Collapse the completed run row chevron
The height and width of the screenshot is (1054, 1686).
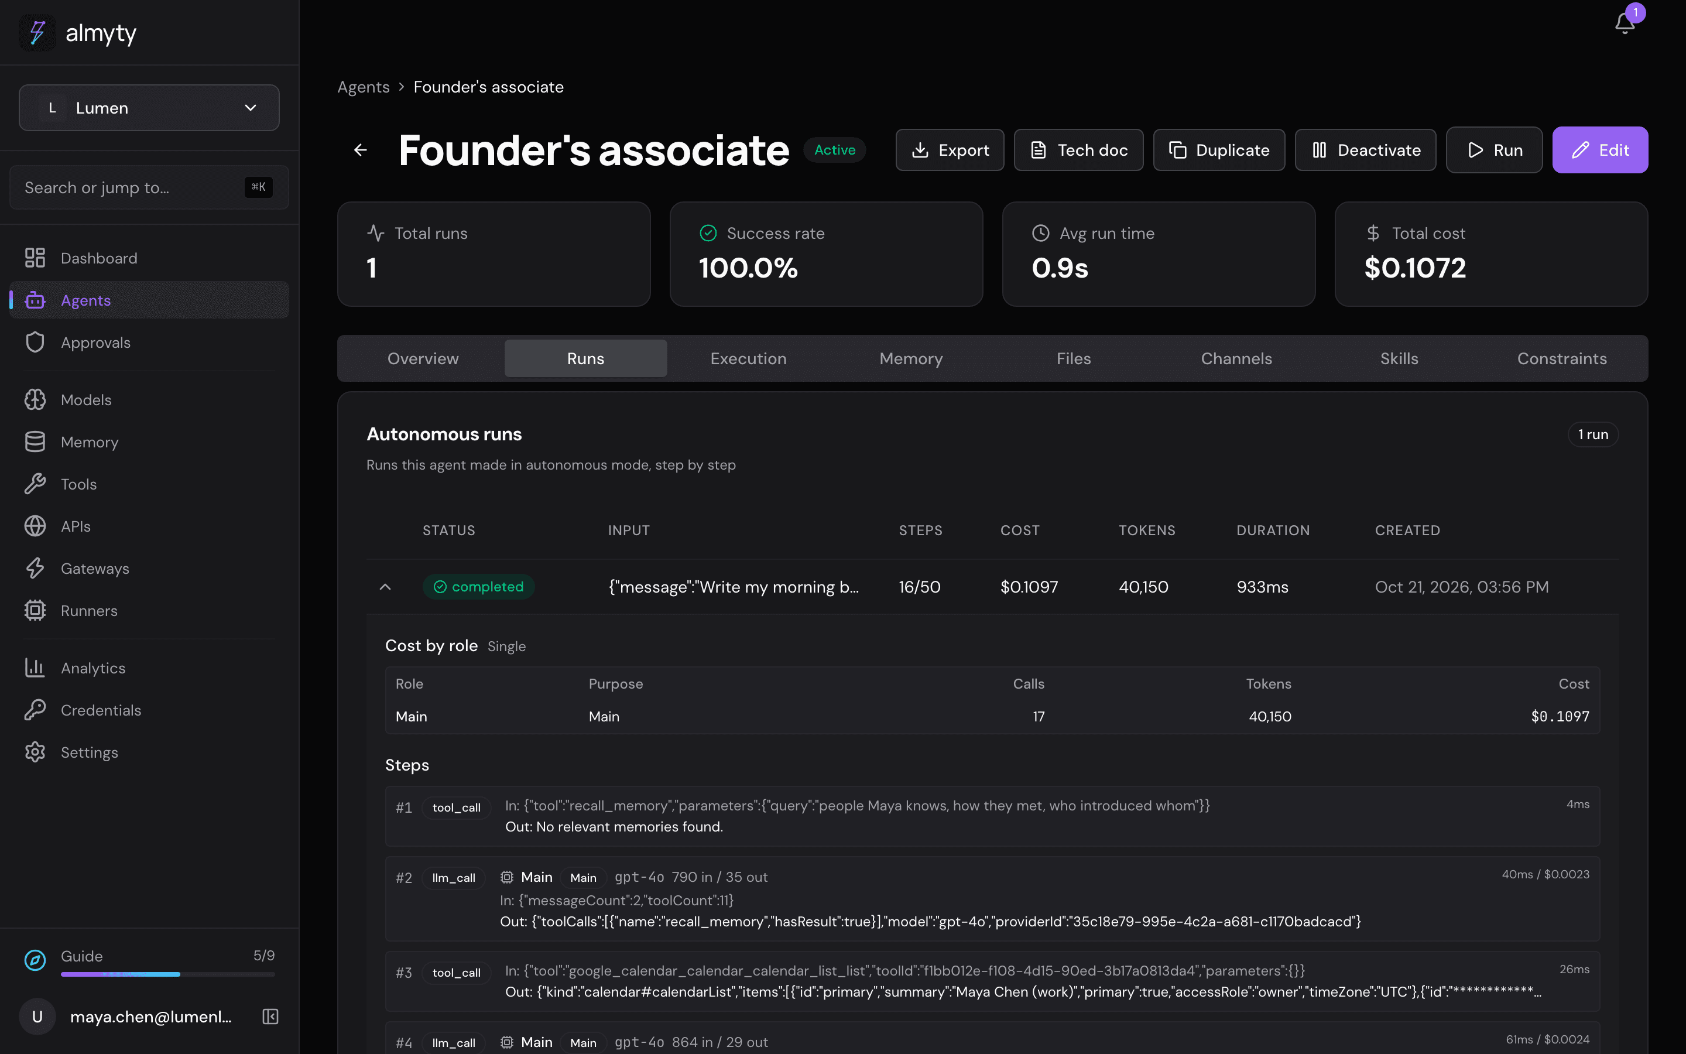tap(385, 587)
